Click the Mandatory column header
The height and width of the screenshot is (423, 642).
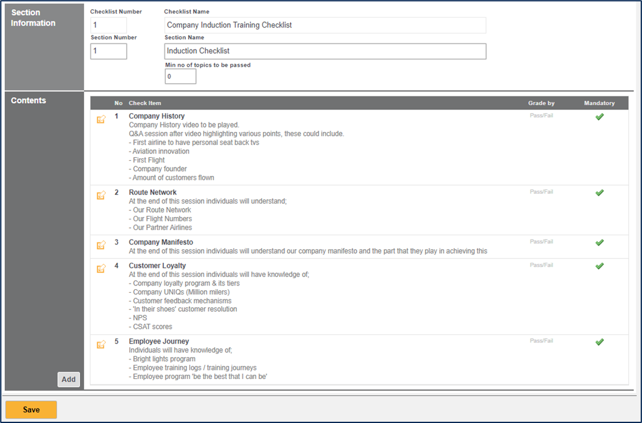(599, 103)
